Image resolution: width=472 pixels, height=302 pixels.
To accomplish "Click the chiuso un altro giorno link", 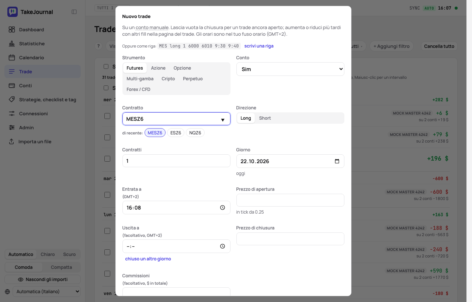I will 148,259.
